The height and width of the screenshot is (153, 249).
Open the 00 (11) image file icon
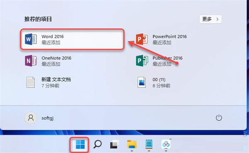[x=142, y=83]
